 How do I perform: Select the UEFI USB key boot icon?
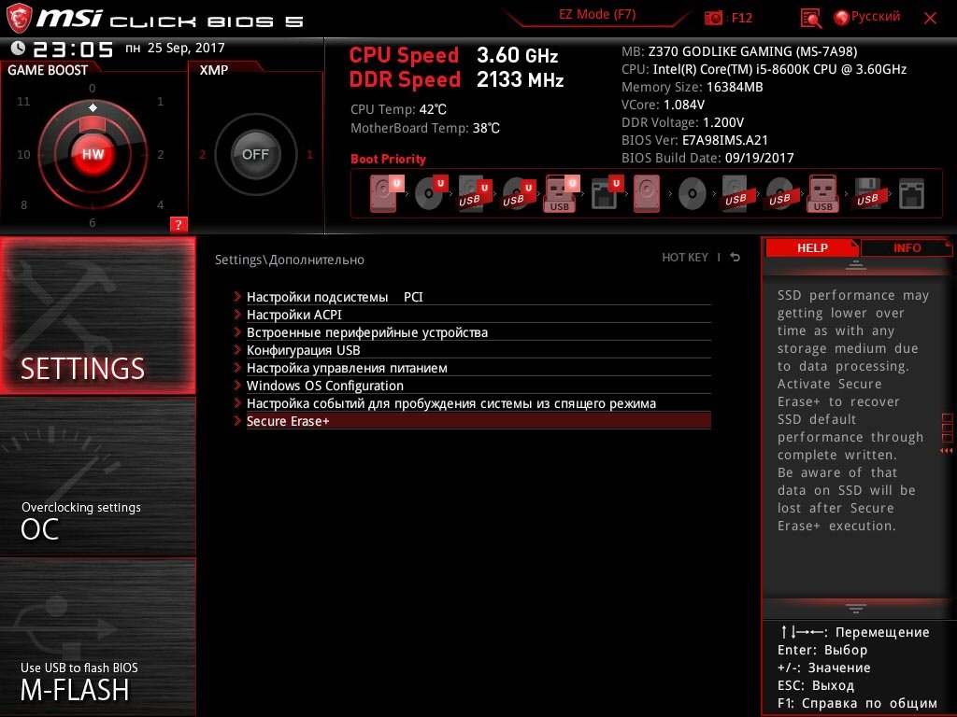(x=561, y=193)
